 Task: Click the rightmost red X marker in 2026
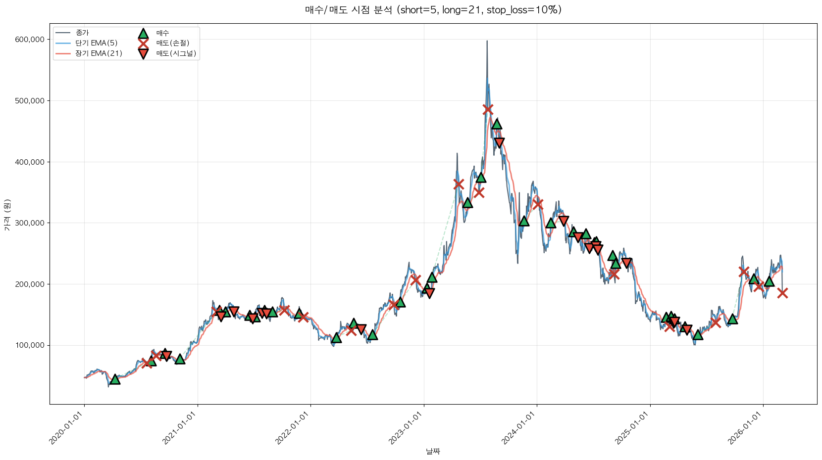[782, 293]
